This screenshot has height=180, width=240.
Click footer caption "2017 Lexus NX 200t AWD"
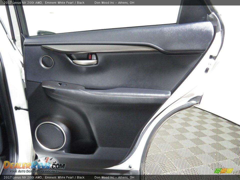[x=21, y=177]
